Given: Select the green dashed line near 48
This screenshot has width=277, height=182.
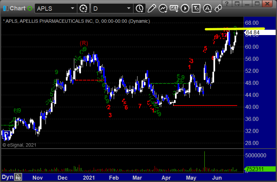Looking at the screenshot, I should tap(170, 83).
